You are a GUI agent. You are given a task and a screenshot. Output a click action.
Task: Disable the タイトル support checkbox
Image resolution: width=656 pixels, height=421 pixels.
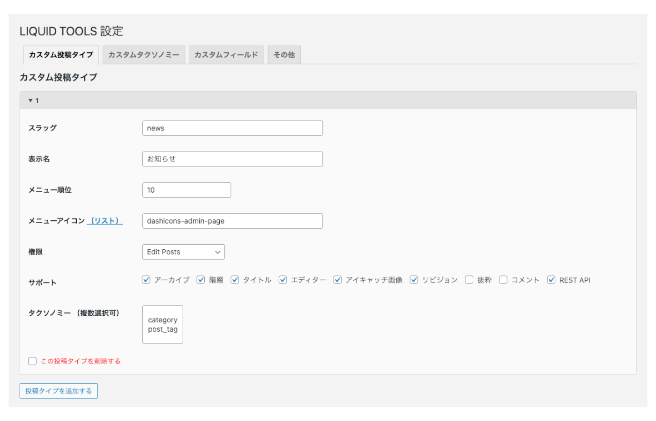(235, 280)
